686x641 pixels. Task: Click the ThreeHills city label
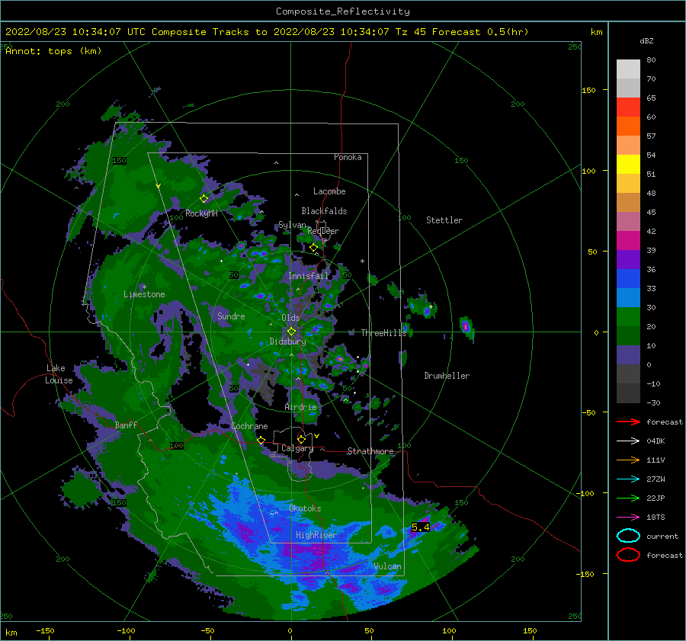tap(383, 333)
